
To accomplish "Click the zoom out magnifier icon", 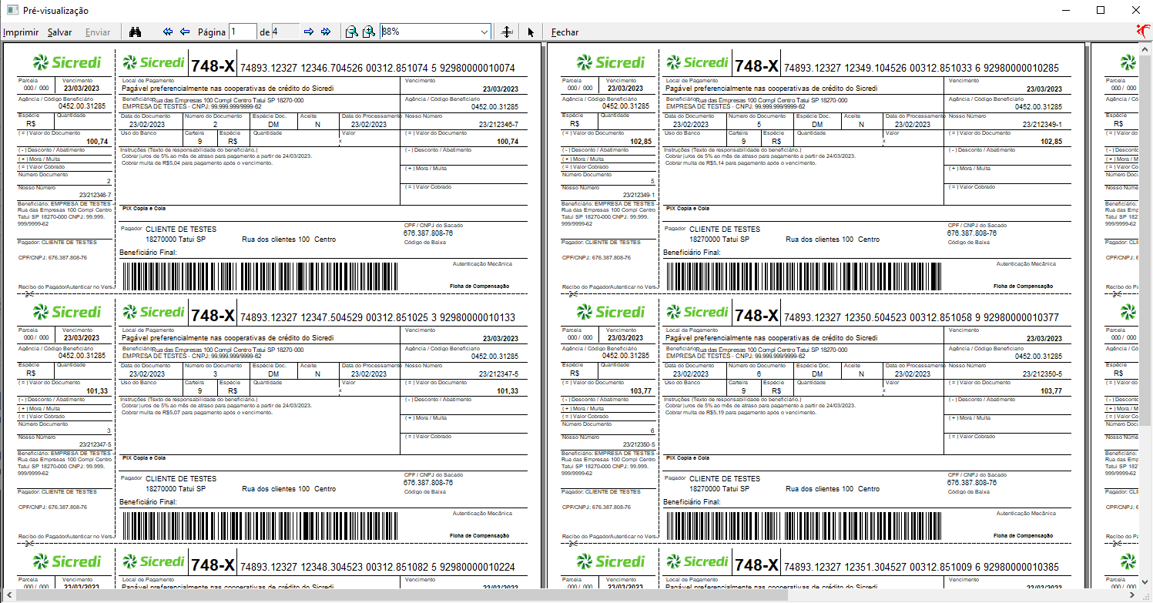I will [351, 32].
